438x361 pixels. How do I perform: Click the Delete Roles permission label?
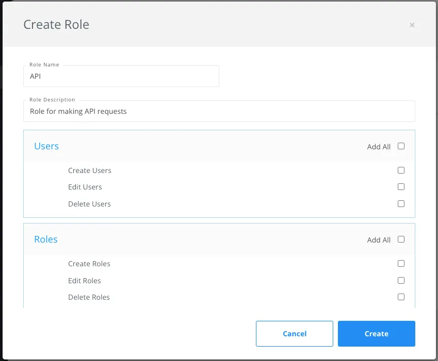89,297
